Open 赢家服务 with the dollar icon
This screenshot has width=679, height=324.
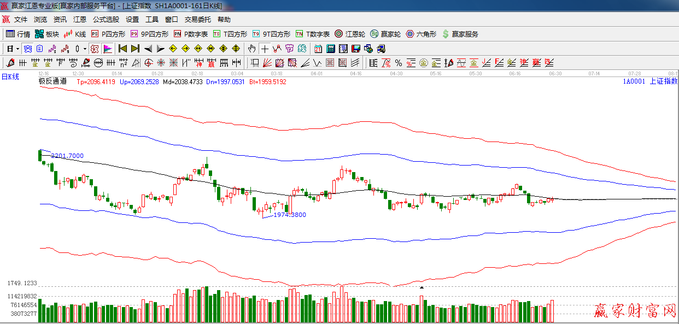tap(460, 34)
